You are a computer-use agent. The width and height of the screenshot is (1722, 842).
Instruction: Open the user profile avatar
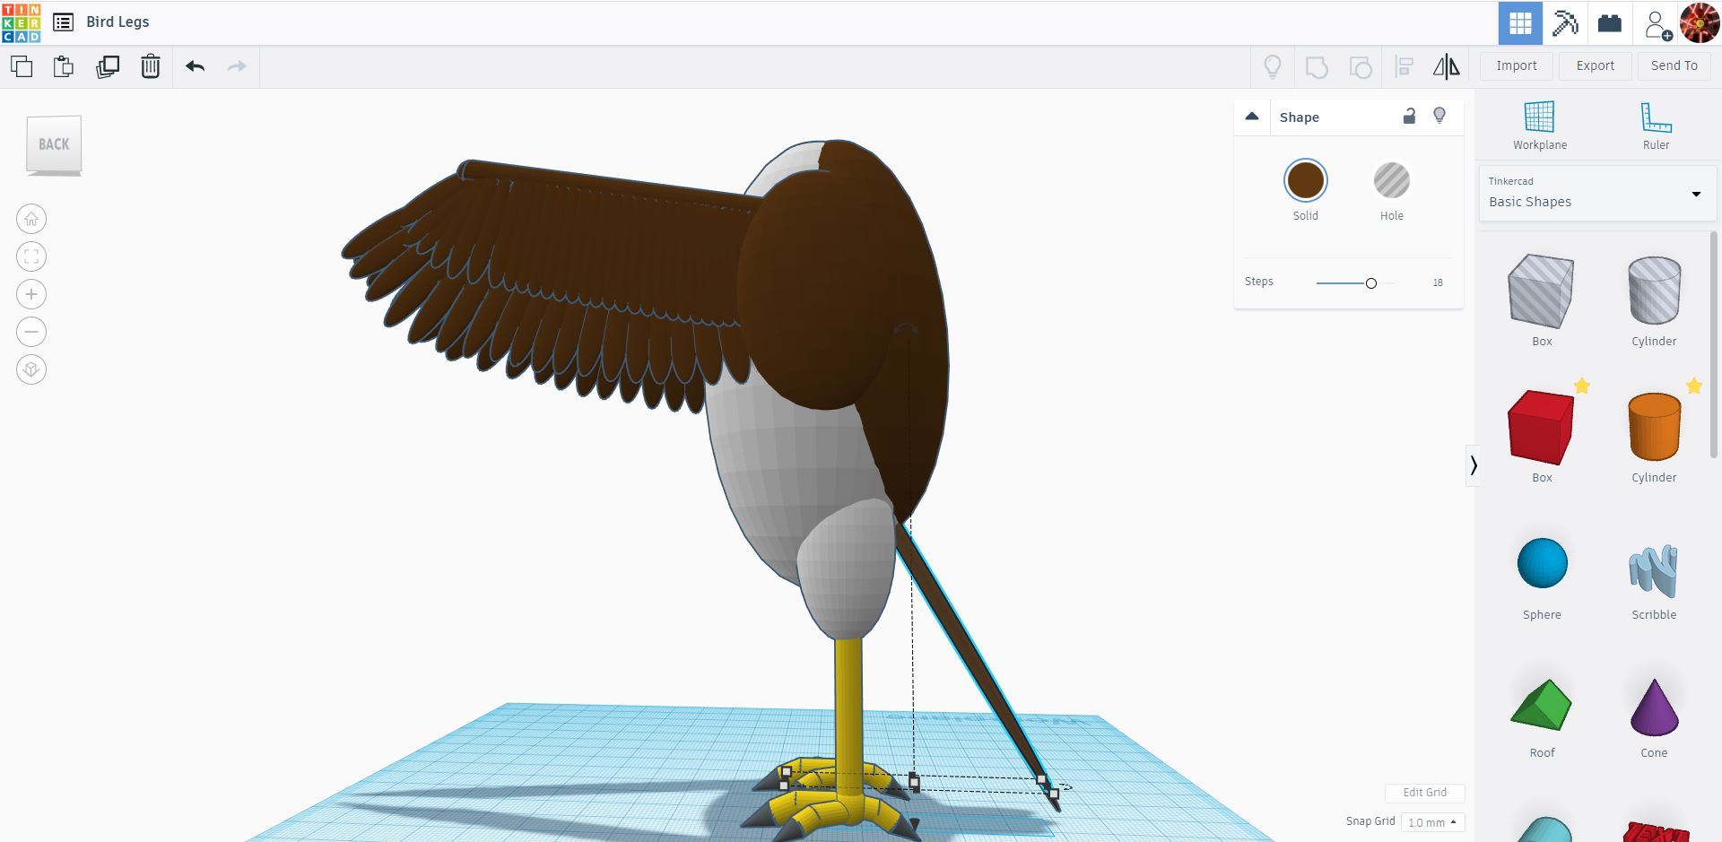click(x=1699, y=23)
